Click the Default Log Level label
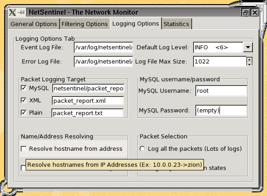This screenshot has width=267, height=196. (163, 48)
